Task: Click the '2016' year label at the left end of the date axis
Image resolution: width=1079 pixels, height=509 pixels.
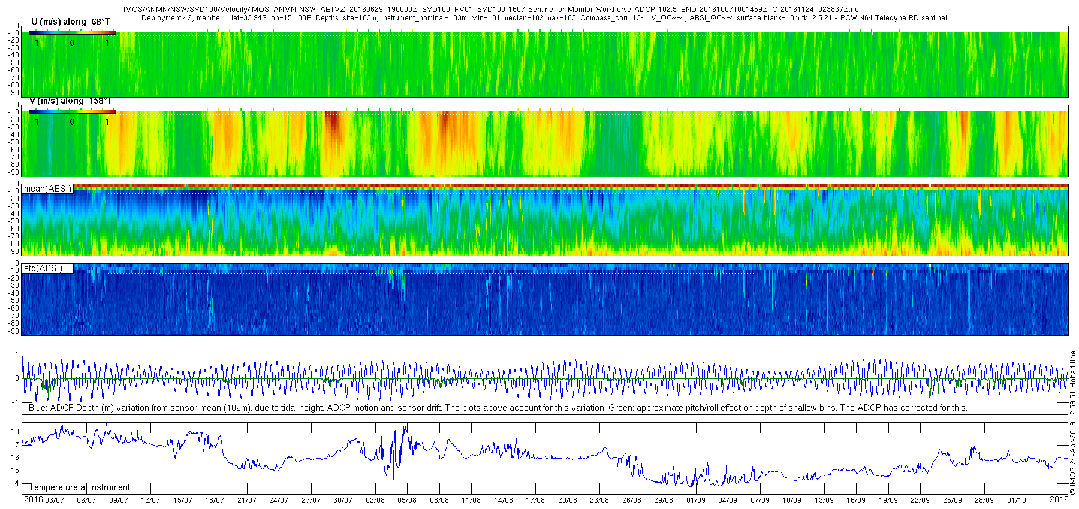Action: [33, 499]
